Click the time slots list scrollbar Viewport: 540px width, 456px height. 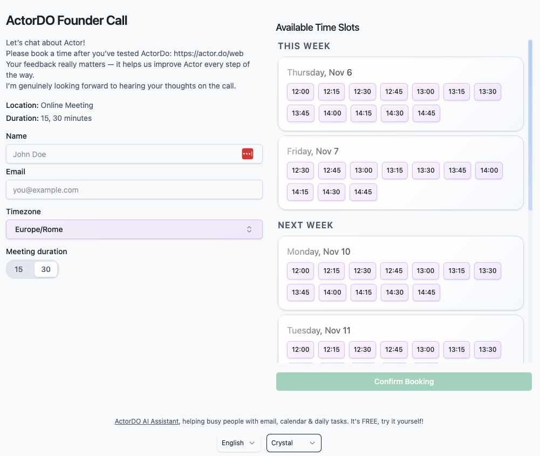pos(530,124)
